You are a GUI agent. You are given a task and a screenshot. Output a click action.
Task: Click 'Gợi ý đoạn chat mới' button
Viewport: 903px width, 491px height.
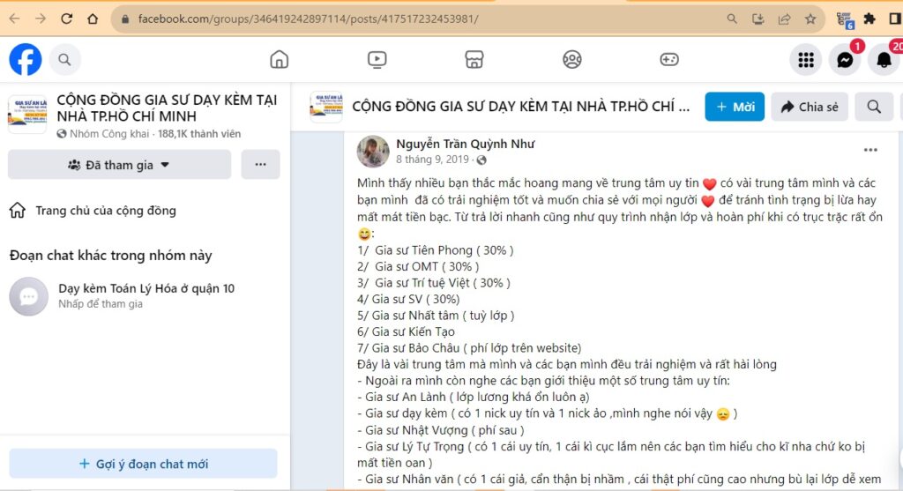(x=143, y=464)
